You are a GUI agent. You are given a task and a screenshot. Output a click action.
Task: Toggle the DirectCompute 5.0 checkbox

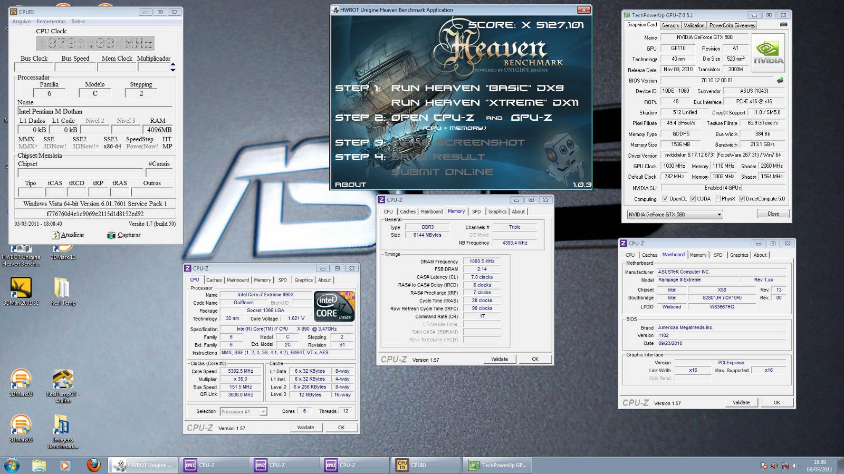742,199
